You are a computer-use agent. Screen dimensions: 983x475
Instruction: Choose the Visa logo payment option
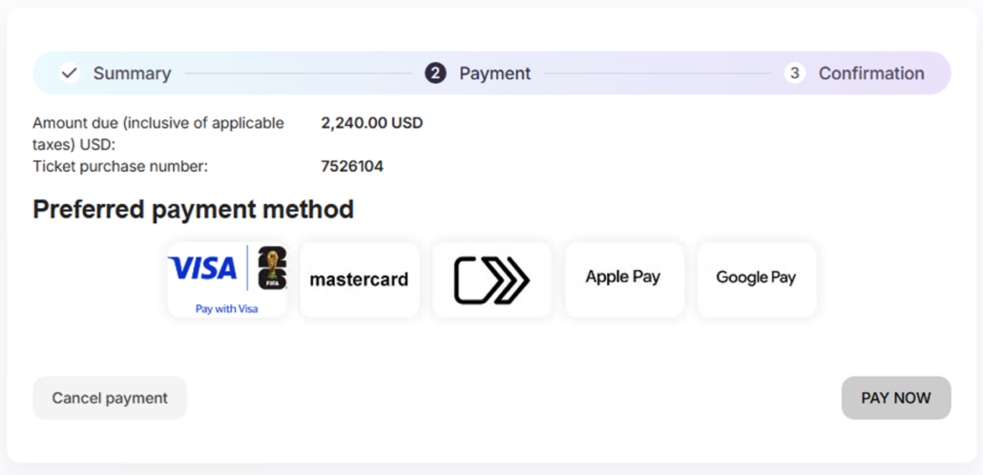(x=202, y=269)
